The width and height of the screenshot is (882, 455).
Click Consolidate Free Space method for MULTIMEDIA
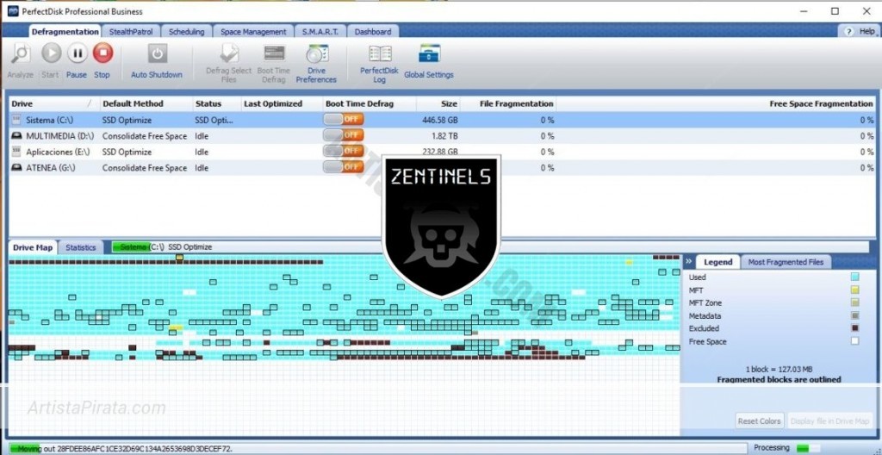pos(145,135)
